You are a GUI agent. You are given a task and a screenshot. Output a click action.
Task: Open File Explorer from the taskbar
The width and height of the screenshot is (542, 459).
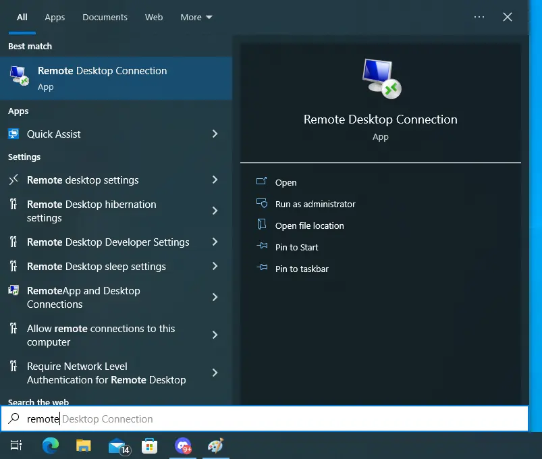83,446
